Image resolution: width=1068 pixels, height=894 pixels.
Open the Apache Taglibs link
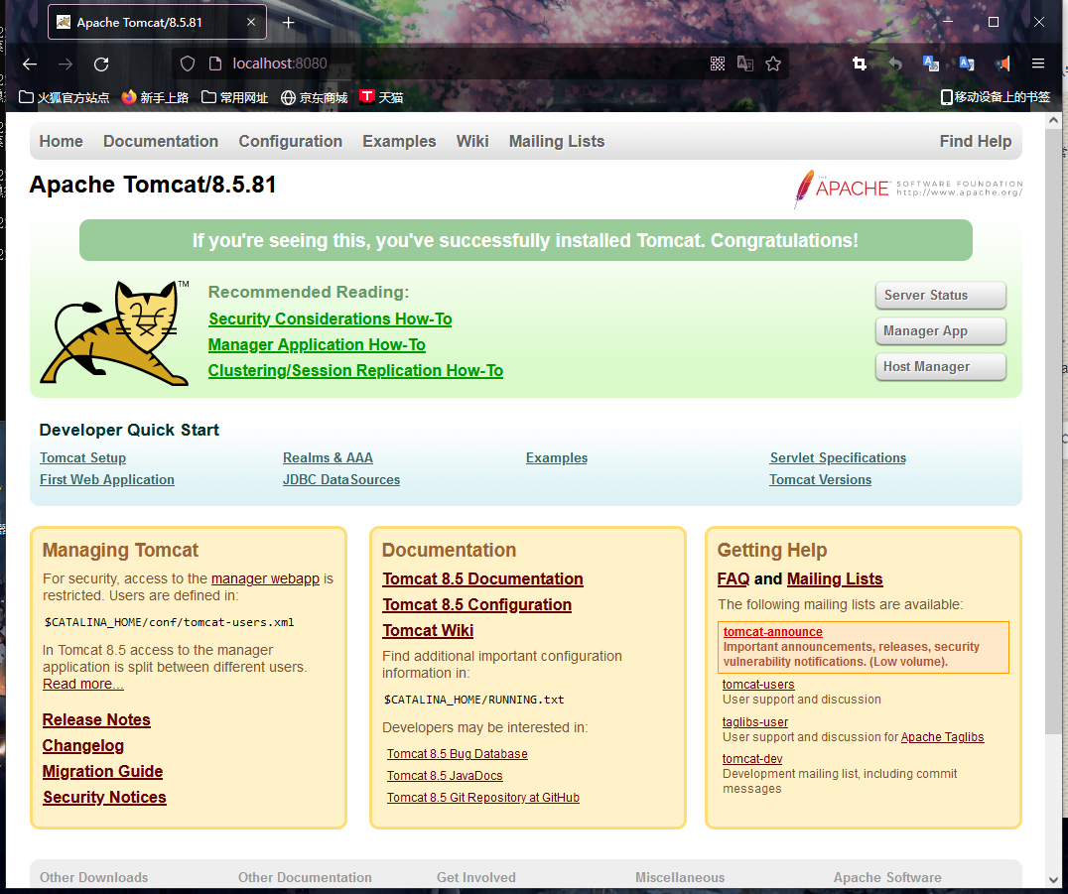click(x=942, y=736)
